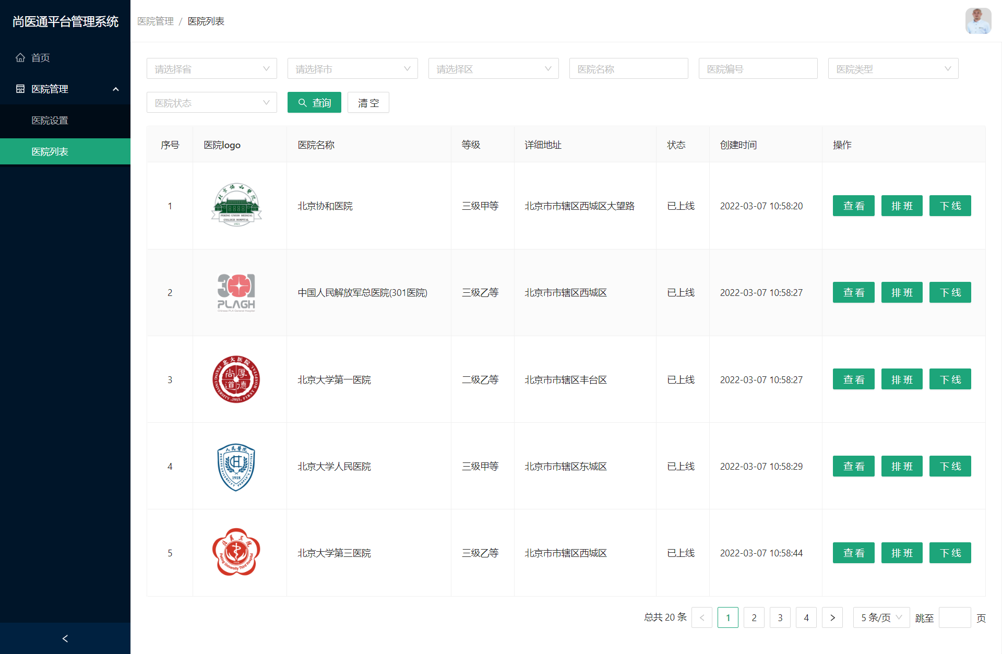Go to next page with right arrow
This screenshot has width=1002, height=654.
(x=832, y=617)
